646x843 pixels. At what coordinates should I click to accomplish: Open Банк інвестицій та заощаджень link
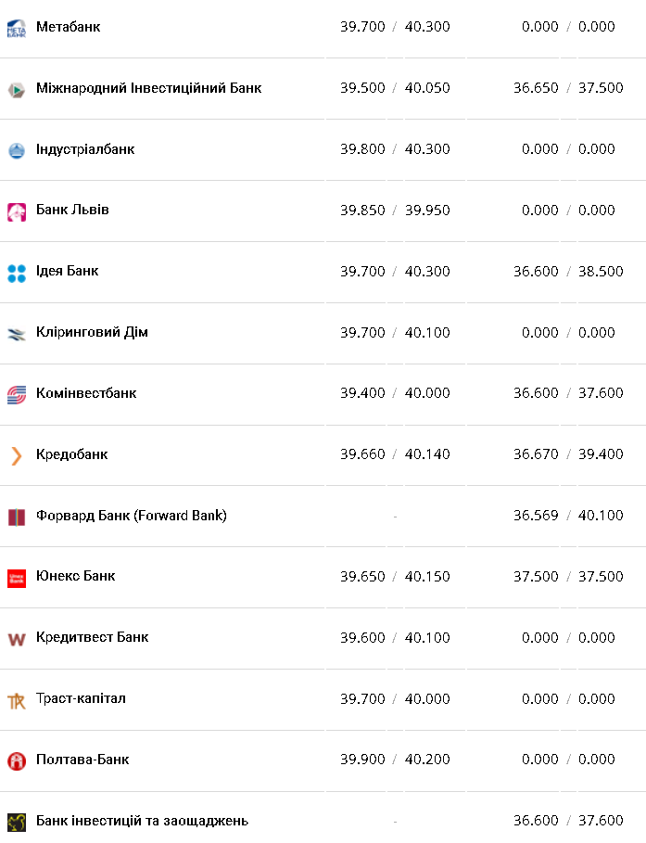point(142,821)
